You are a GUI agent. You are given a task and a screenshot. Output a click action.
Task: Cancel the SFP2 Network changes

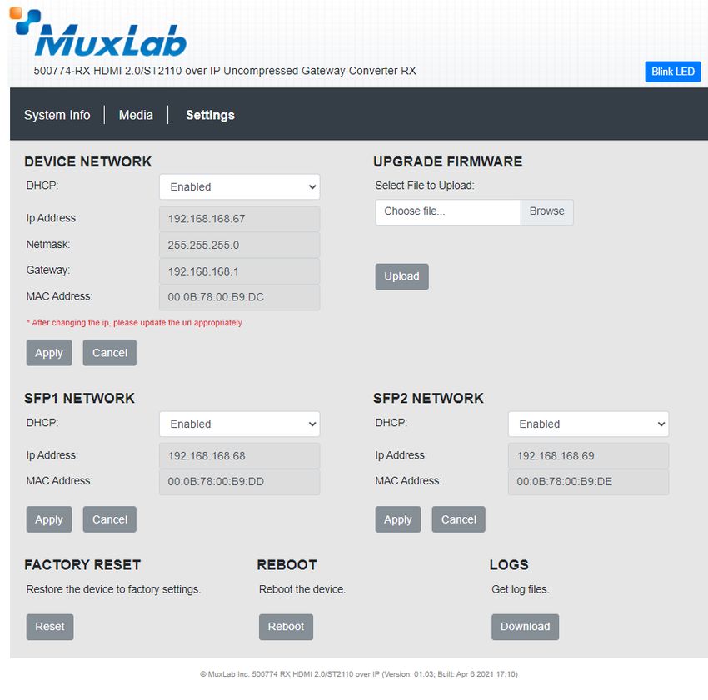click(x=458, y=519)
